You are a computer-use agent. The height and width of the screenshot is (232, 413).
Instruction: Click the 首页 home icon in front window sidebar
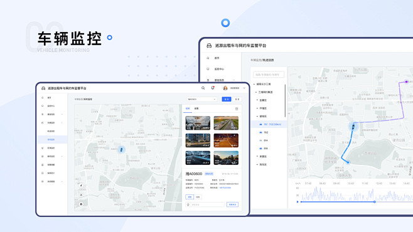click(x=43, y=98)
